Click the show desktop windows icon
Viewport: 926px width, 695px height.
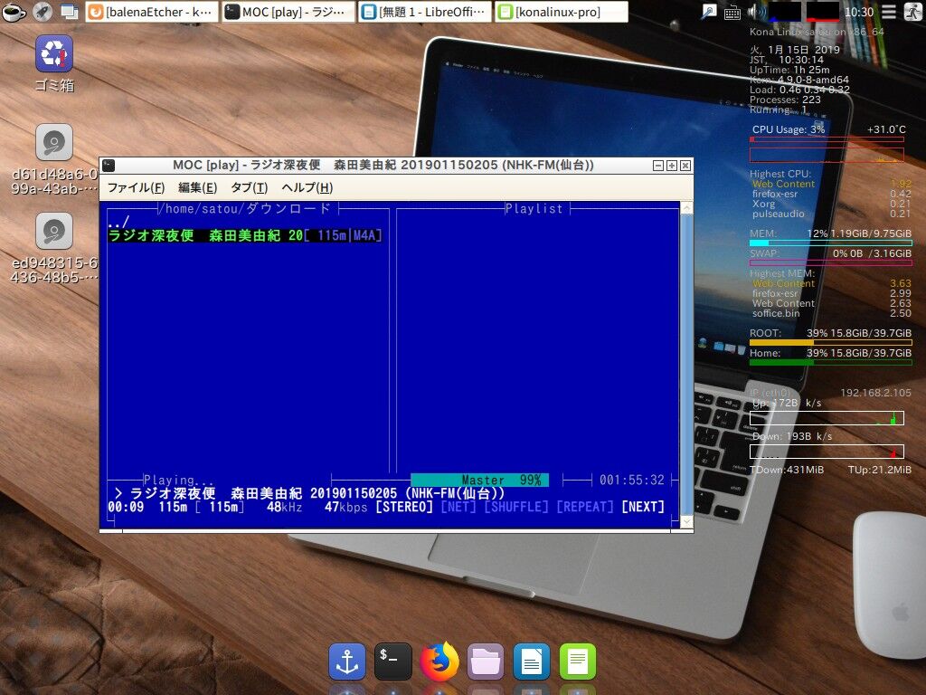coord(69,11)
